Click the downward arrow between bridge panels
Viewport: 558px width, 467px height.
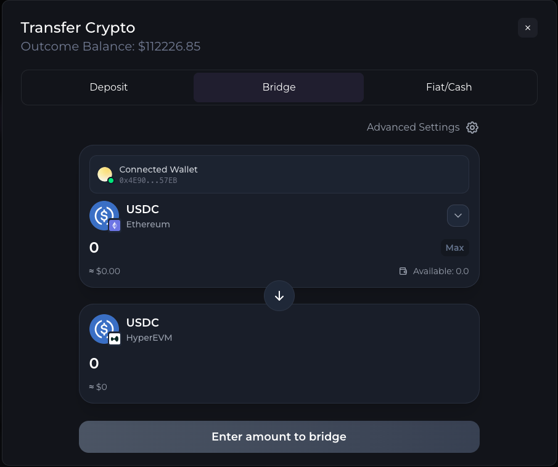[x=279, y=296]
